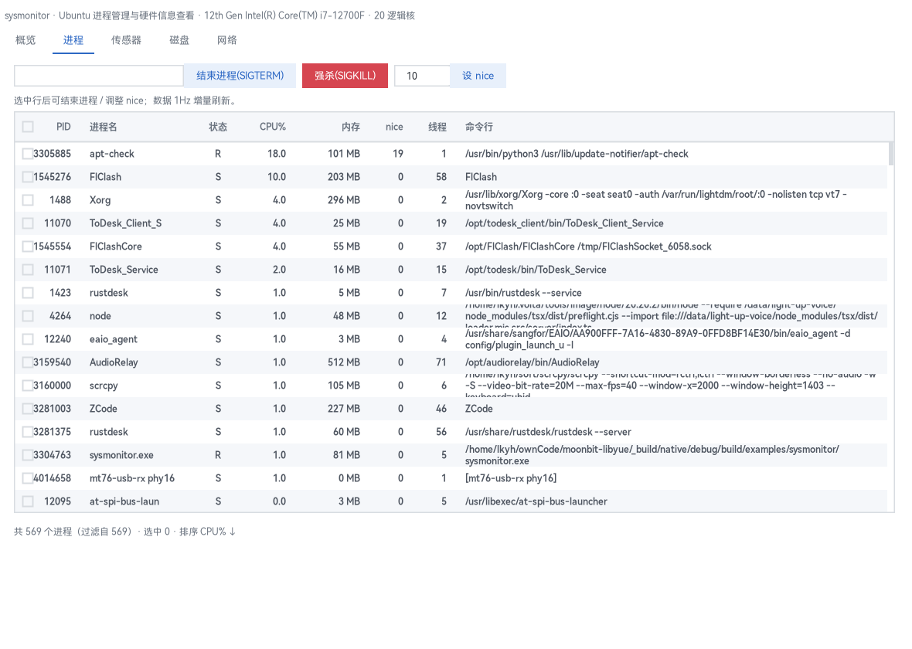Screen dimensions: 912x649
Task: Click the 状态 column header
Action: point(218,127)
